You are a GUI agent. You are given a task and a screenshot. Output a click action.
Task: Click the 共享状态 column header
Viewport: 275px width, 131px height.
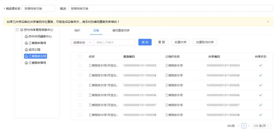(x=260, y=57)
